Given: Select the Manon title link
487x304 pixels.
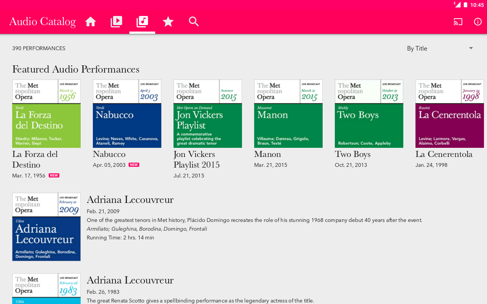Looking at the screenshot, I should 267,154.
